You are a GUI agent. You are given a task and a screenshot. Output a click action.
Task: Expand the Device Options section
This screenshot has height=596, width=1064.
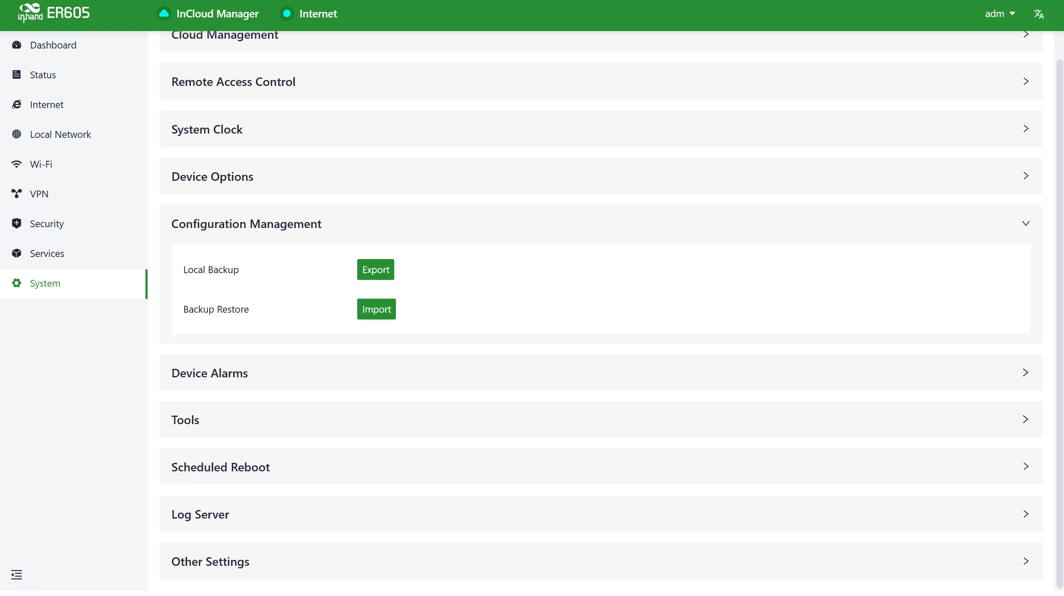600,176
